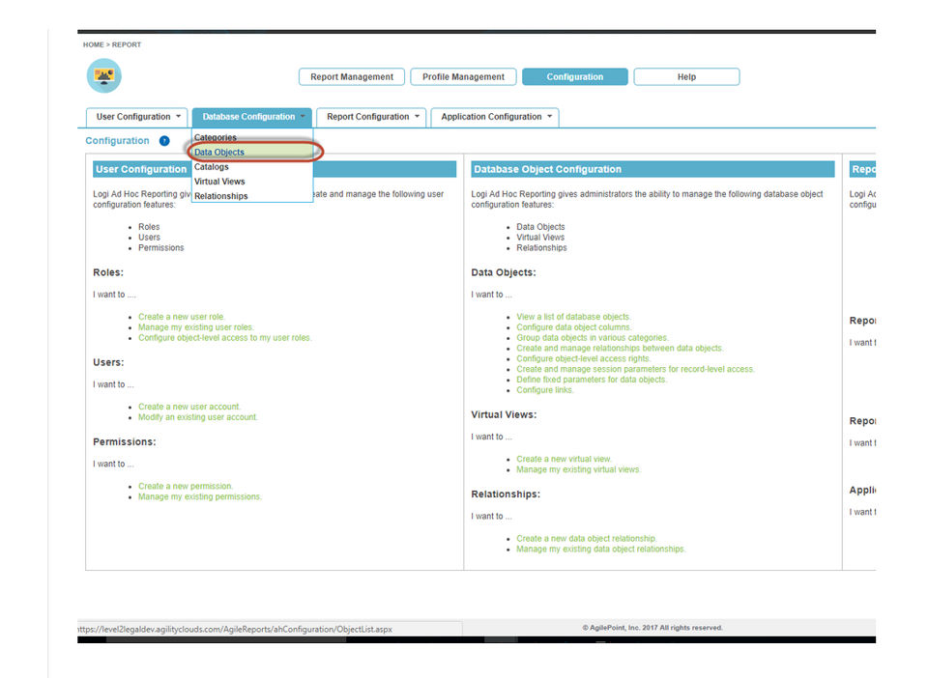Expand the Application Configuration dropdown
Image resolution: width=928 pixels, height=678 pixels.
pos(495,117)
